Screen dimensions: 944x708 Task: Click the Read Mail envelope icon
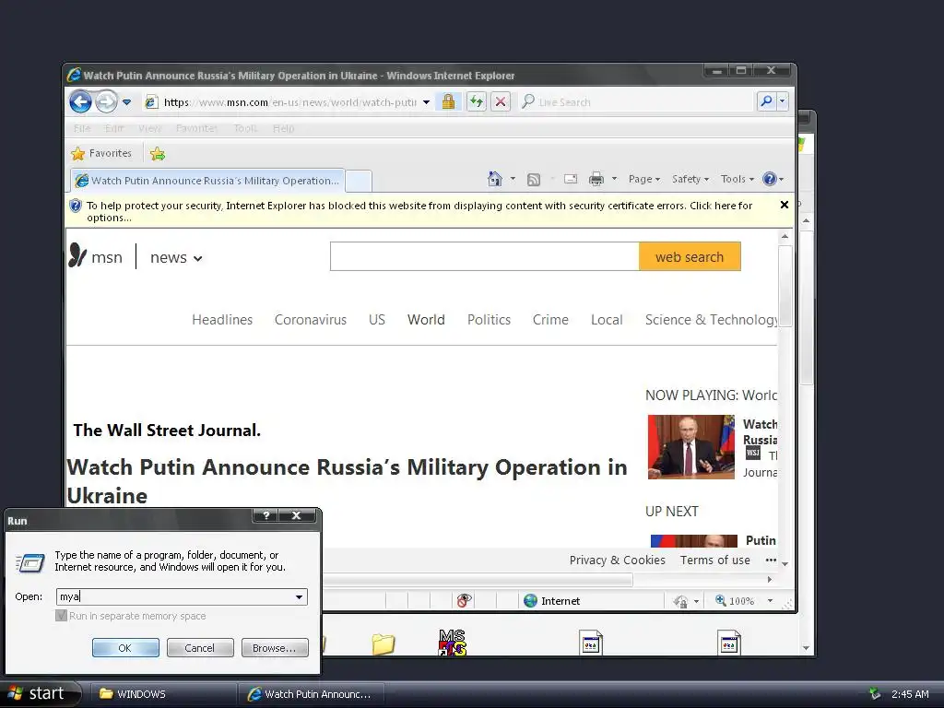[x=571, y=179]
